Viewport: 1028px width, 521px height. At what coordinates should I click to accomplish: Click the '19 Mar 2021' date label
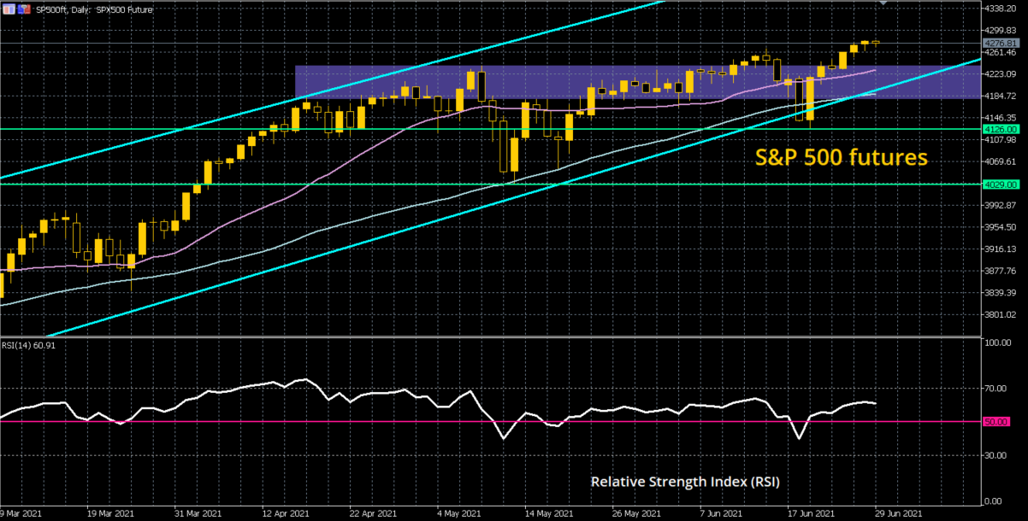click(109, 513)
